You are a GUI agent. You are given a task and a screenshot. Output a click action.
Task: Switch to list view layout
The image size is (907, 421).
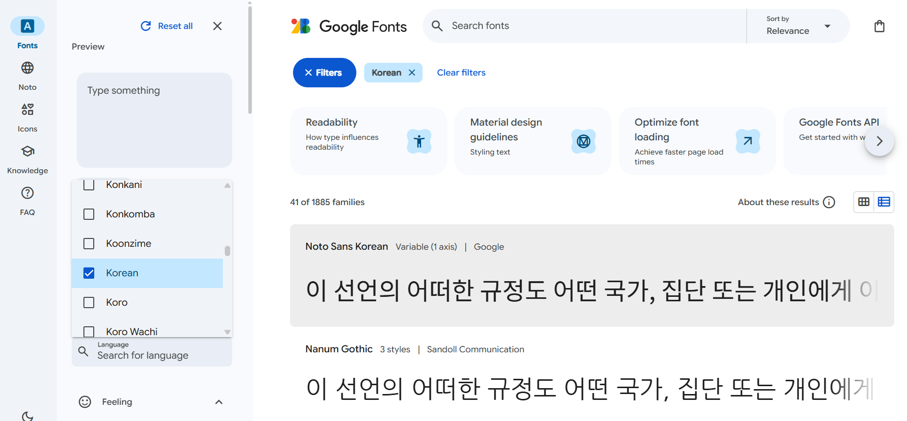pos(884,202)
